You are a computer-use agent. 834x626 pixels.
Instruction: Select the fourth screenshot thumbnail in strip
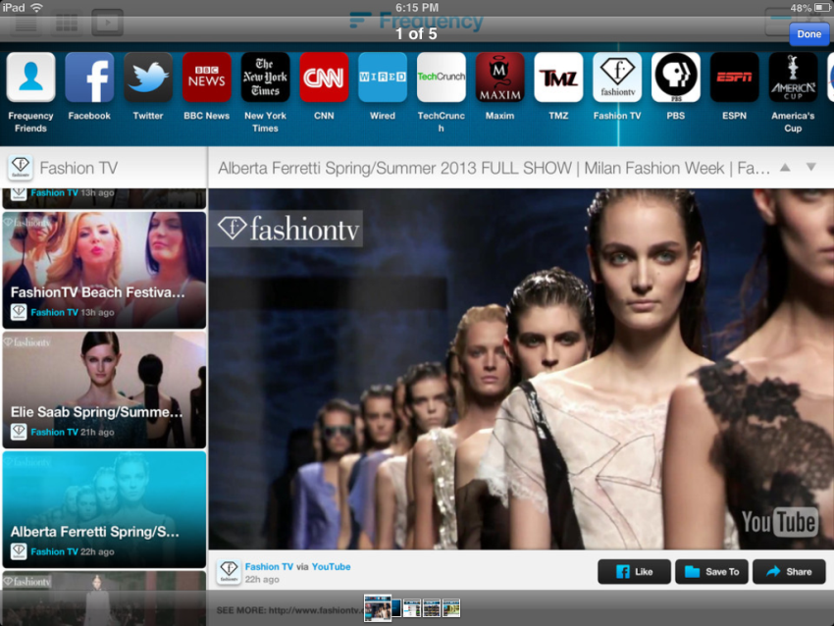432,608
